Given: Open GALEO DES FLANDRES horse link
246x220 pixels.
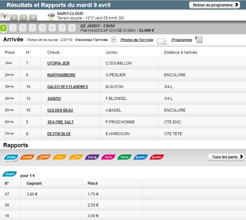Looking at the screenshot, I should 68,87.
